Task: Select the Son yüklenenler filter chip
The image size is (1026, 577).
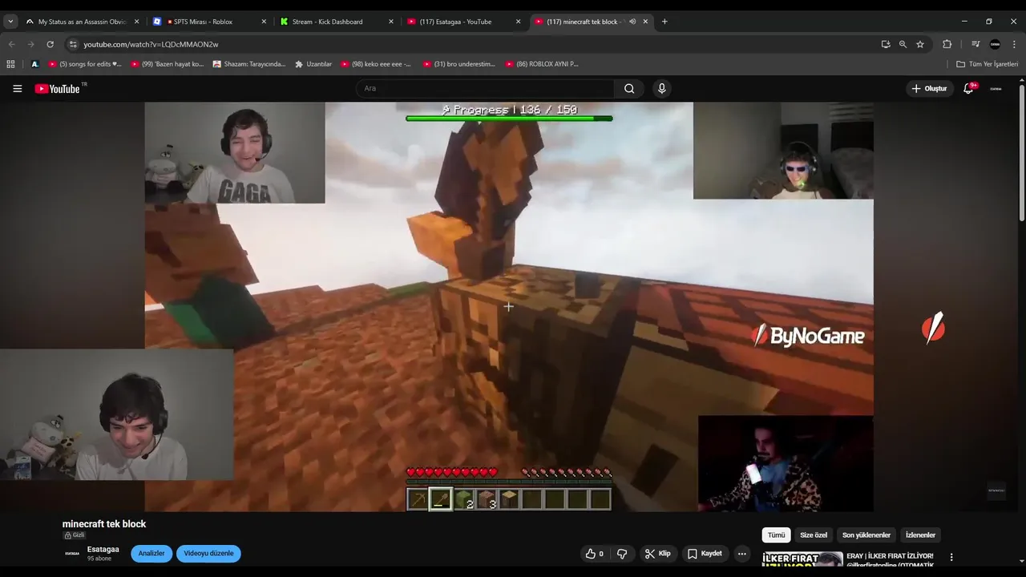Action: [x=866, y=535]
